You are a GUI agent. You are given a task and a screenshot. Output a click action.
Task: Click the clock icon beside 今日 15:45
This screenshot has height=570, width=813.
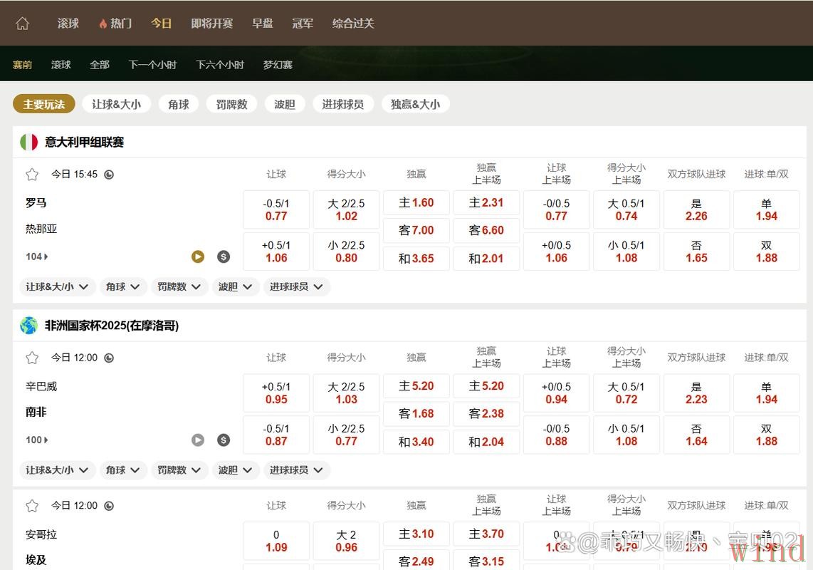107,174
